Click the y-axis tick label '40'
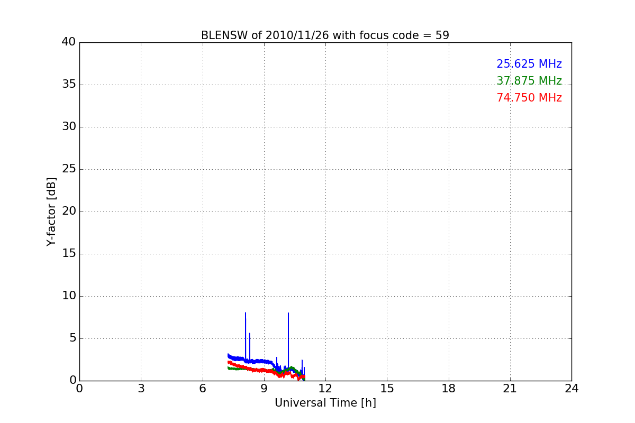Viewport: 635px width, 423px height. coord(69,42)
